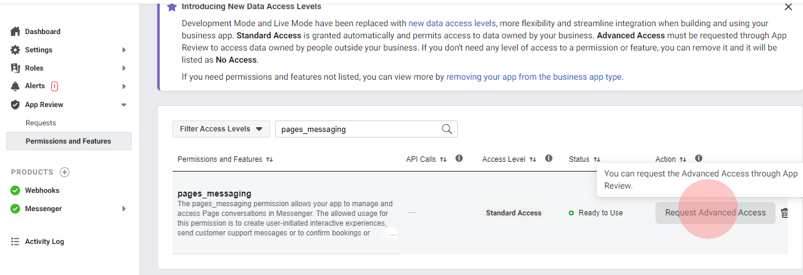Open the Filter Access Levels dropdown
Image resolution: width=803 pixels, height=275 pixels.
coord(221,129)
